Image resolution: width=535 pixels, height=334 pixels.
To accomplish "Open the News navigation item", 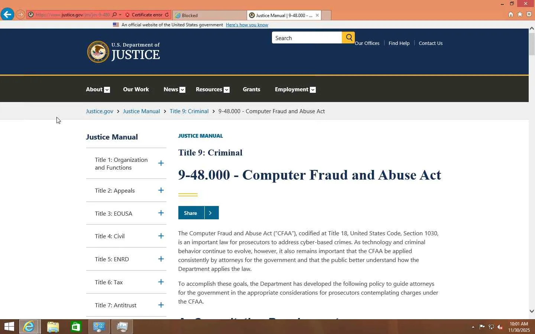I will (171, 89).
